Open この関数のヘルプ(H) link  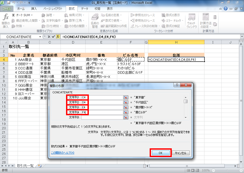click(62, 153)
